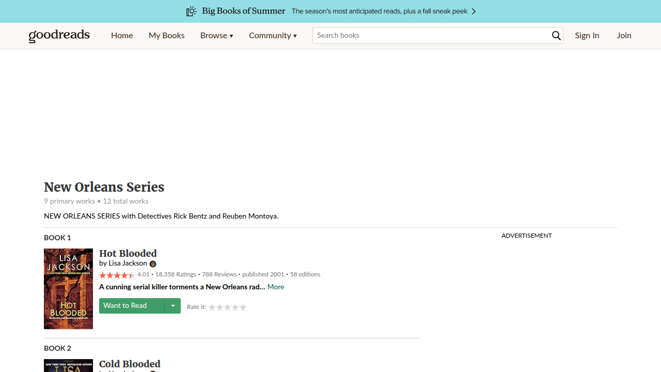Open the Cold Blooded title link
The height and width of the screenshot is (372, 661).
(130, 364)
